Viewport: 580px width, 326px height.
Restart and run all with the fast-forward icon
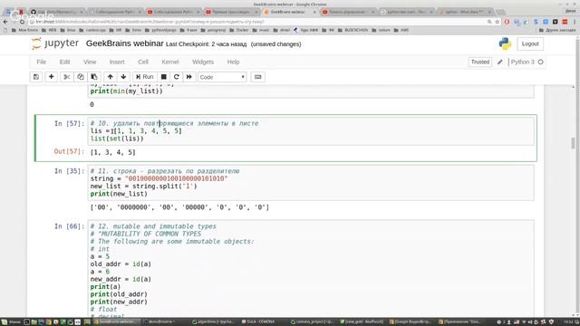[x=189, y=77]
